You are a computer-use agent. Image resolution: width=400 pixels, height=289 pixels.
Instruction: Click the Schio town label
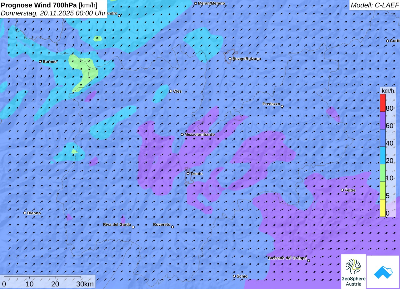coord(242,276)
